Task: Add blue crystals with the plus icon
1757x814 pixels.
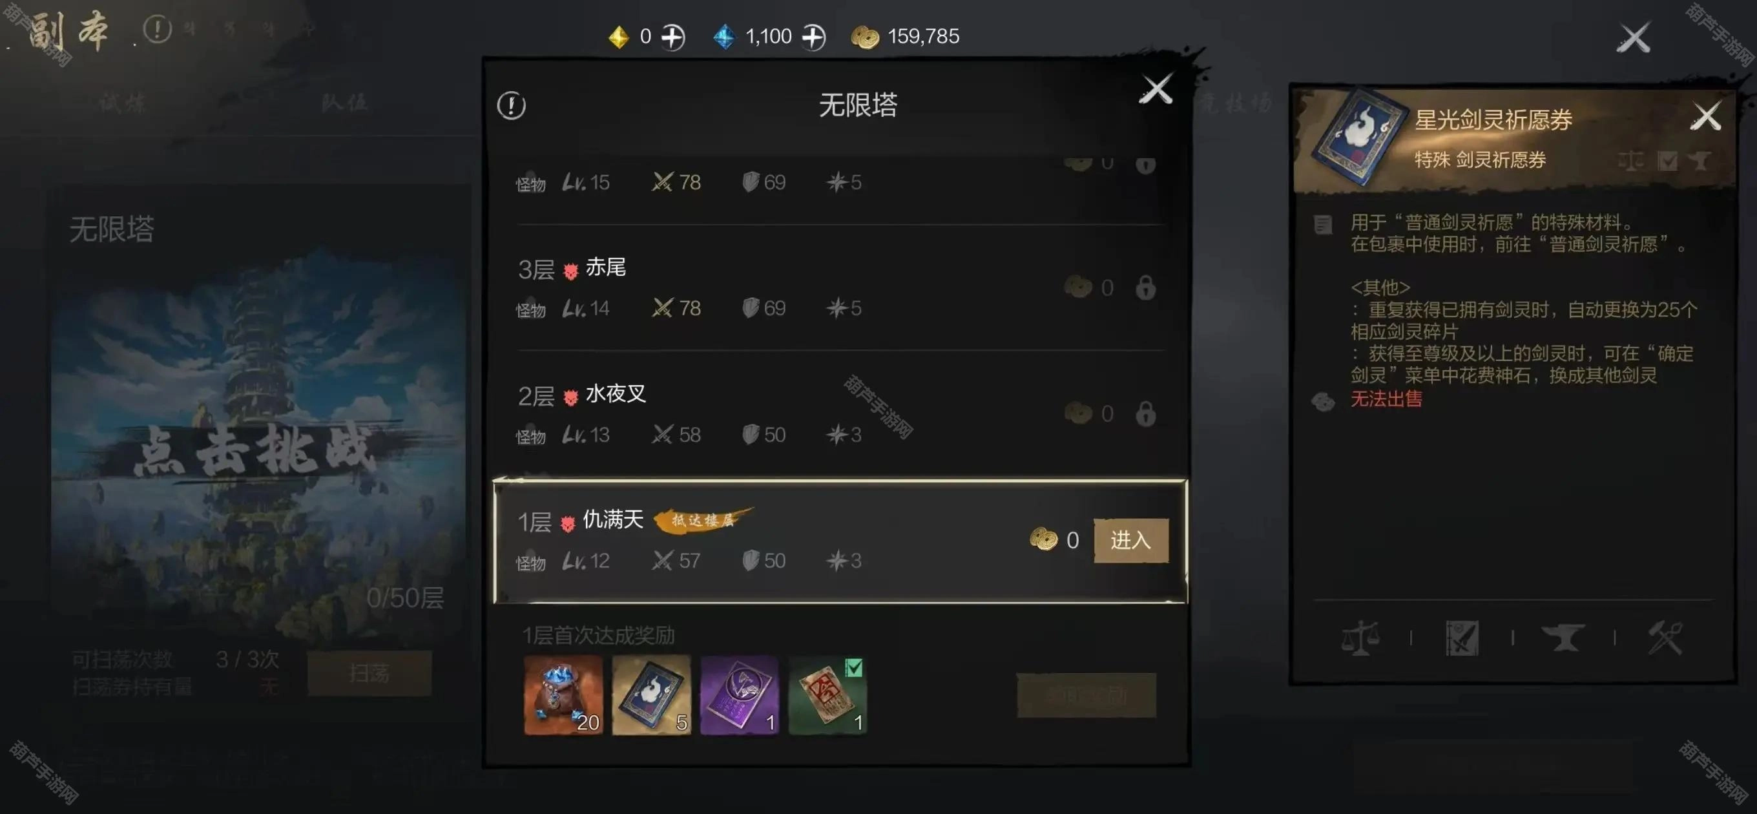Action: pos(814,37)
